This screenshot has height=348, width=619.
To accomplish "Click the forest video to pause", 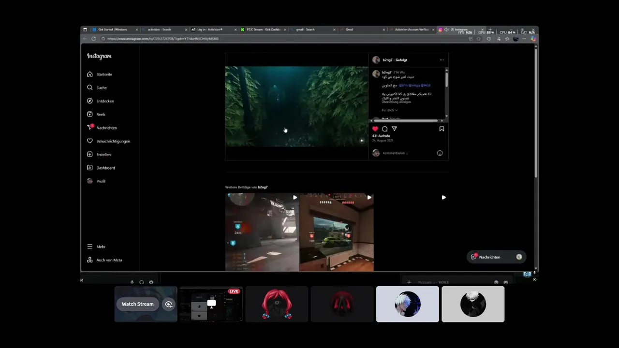I will tap(296, 106).
